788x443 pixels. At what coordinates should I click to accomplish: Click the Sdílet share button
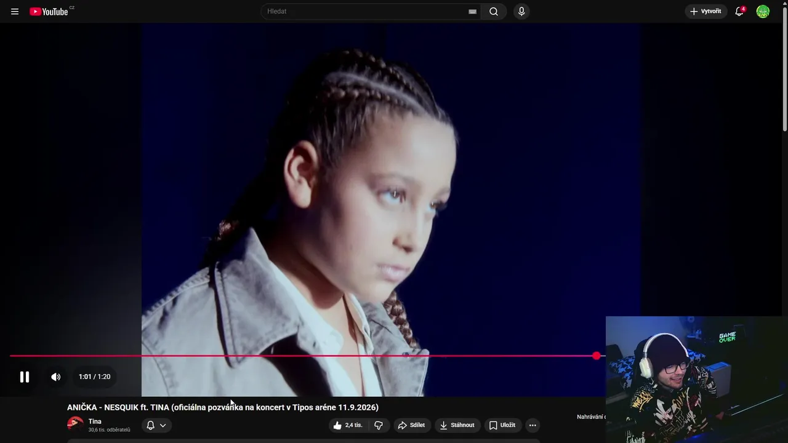click(412, 425)
